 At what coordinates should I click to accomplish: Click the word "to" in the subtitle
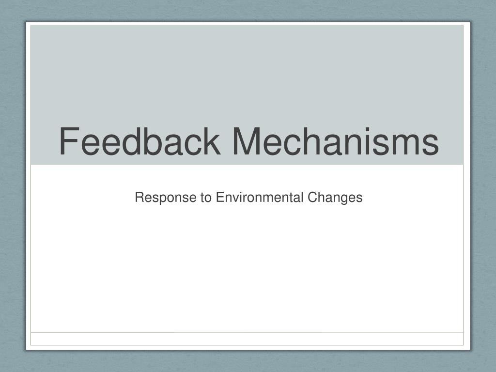coord(206,198)
